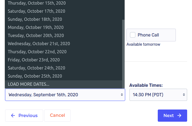Click the Next button
Viewport: 192px width, 126px height.
[x=172, y=115]
